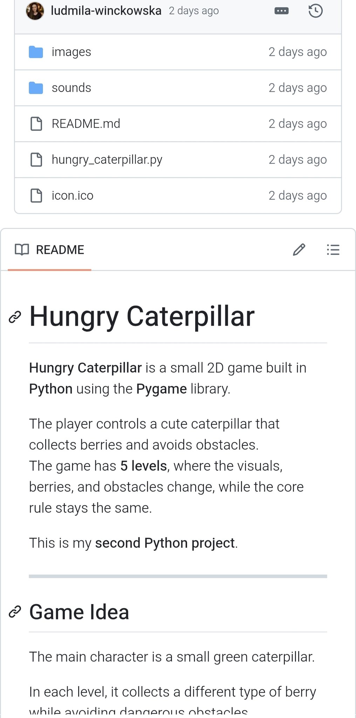Expand commit message ellipsis button

tap(281, 11)
